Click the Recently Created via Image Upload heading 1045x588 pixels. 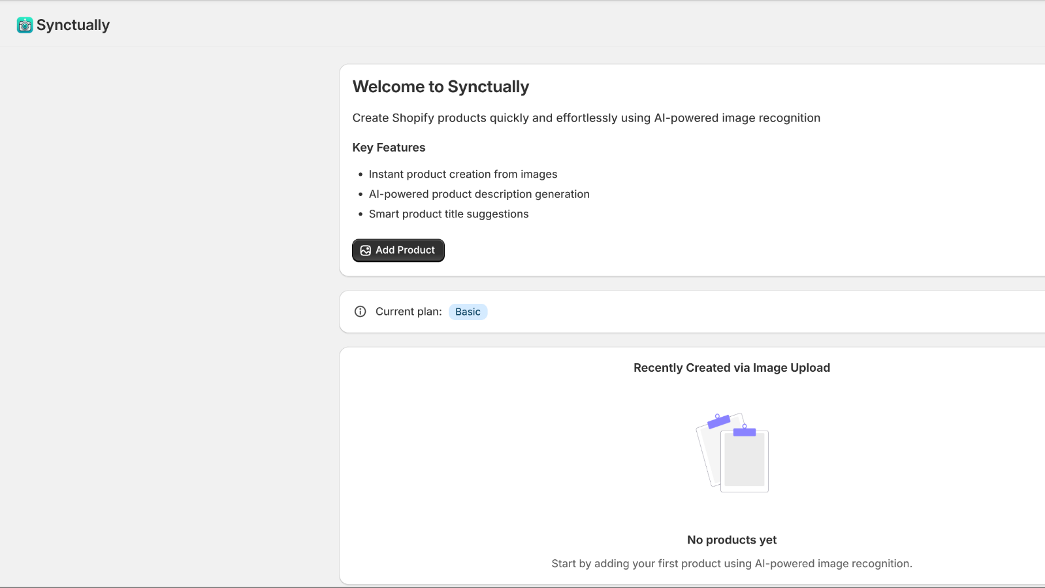(x=731, y=368)
